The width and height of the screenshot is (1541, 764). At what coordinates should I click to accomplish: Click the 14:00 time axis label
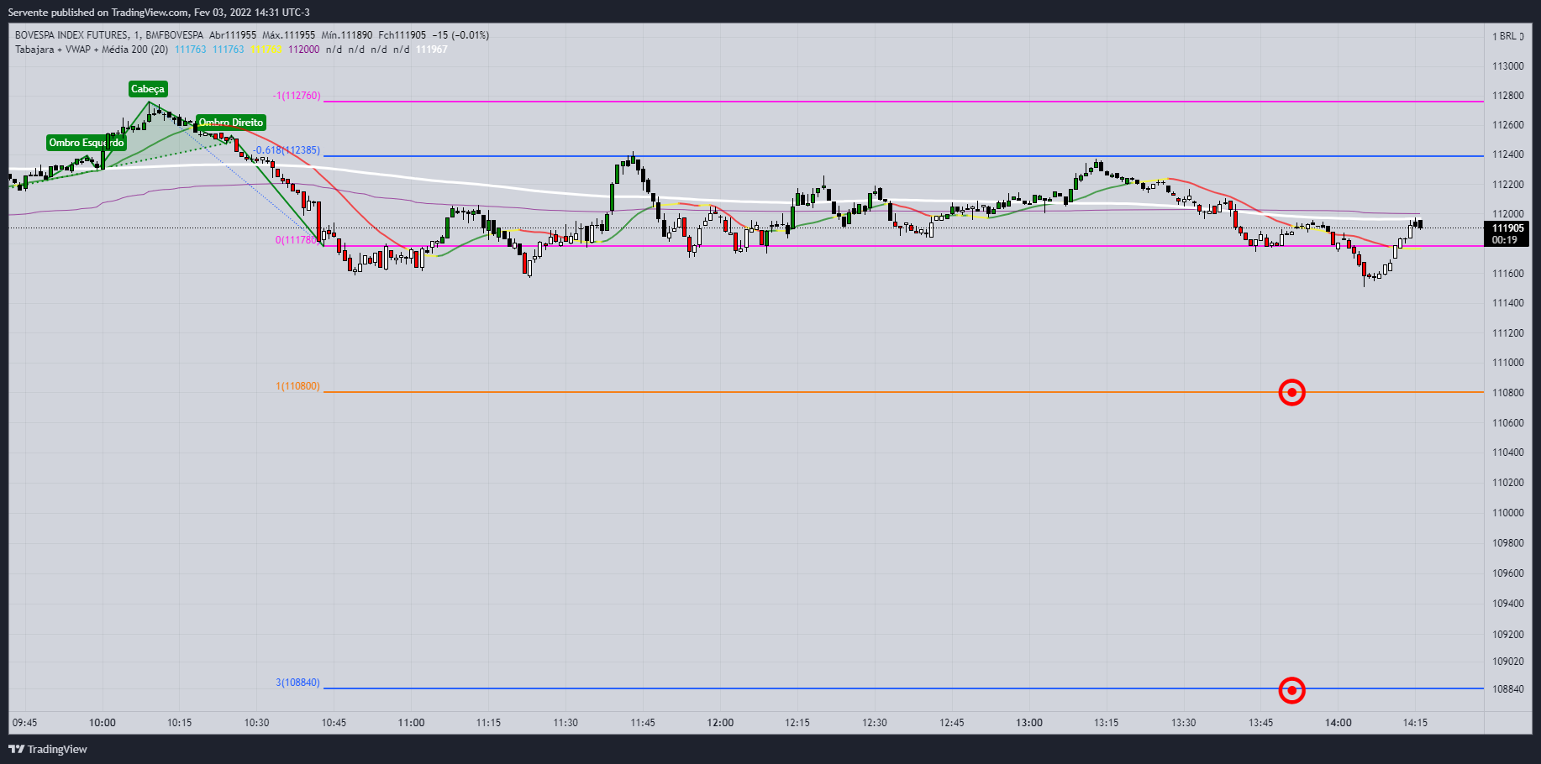[1339, 723]
